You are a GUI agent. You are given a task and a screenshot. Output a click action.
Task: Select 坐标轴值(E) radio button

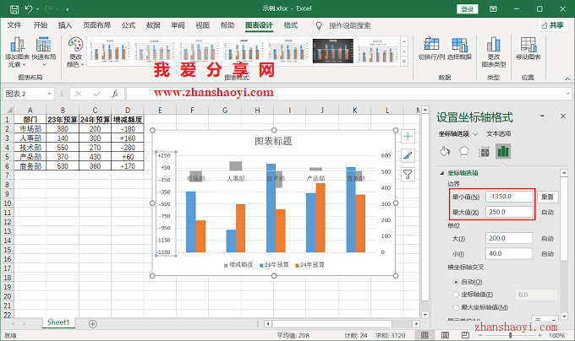coord(456,295)
